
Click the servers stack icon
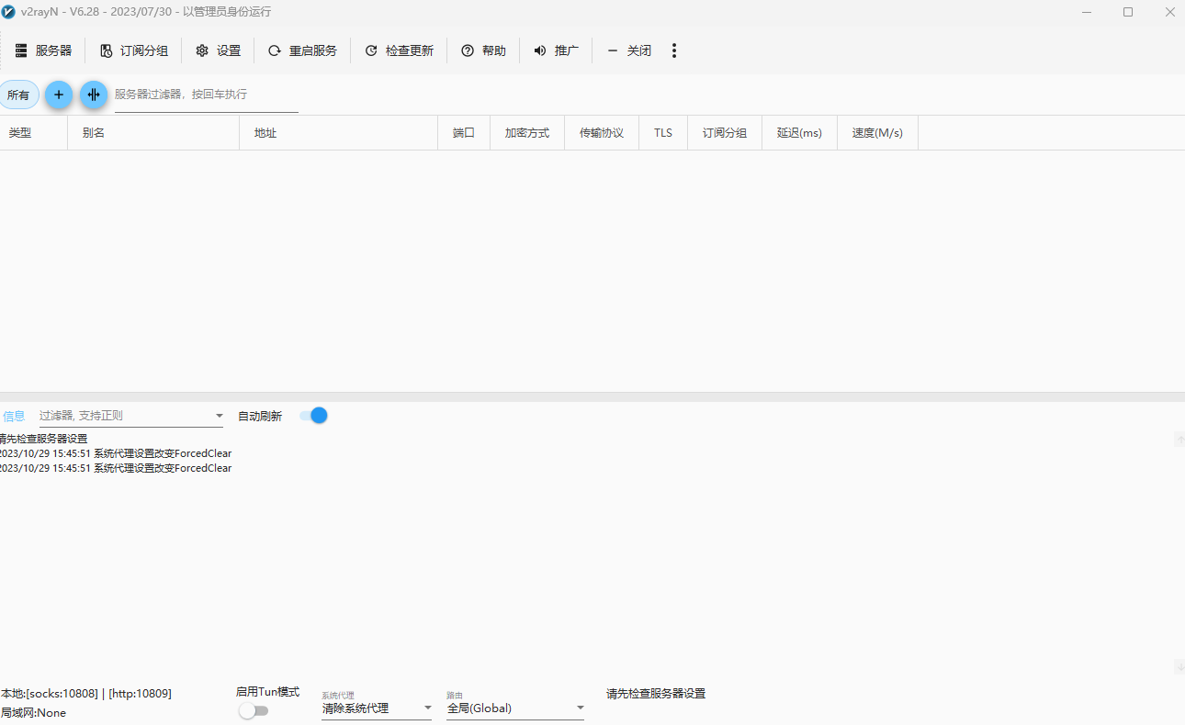21,50
